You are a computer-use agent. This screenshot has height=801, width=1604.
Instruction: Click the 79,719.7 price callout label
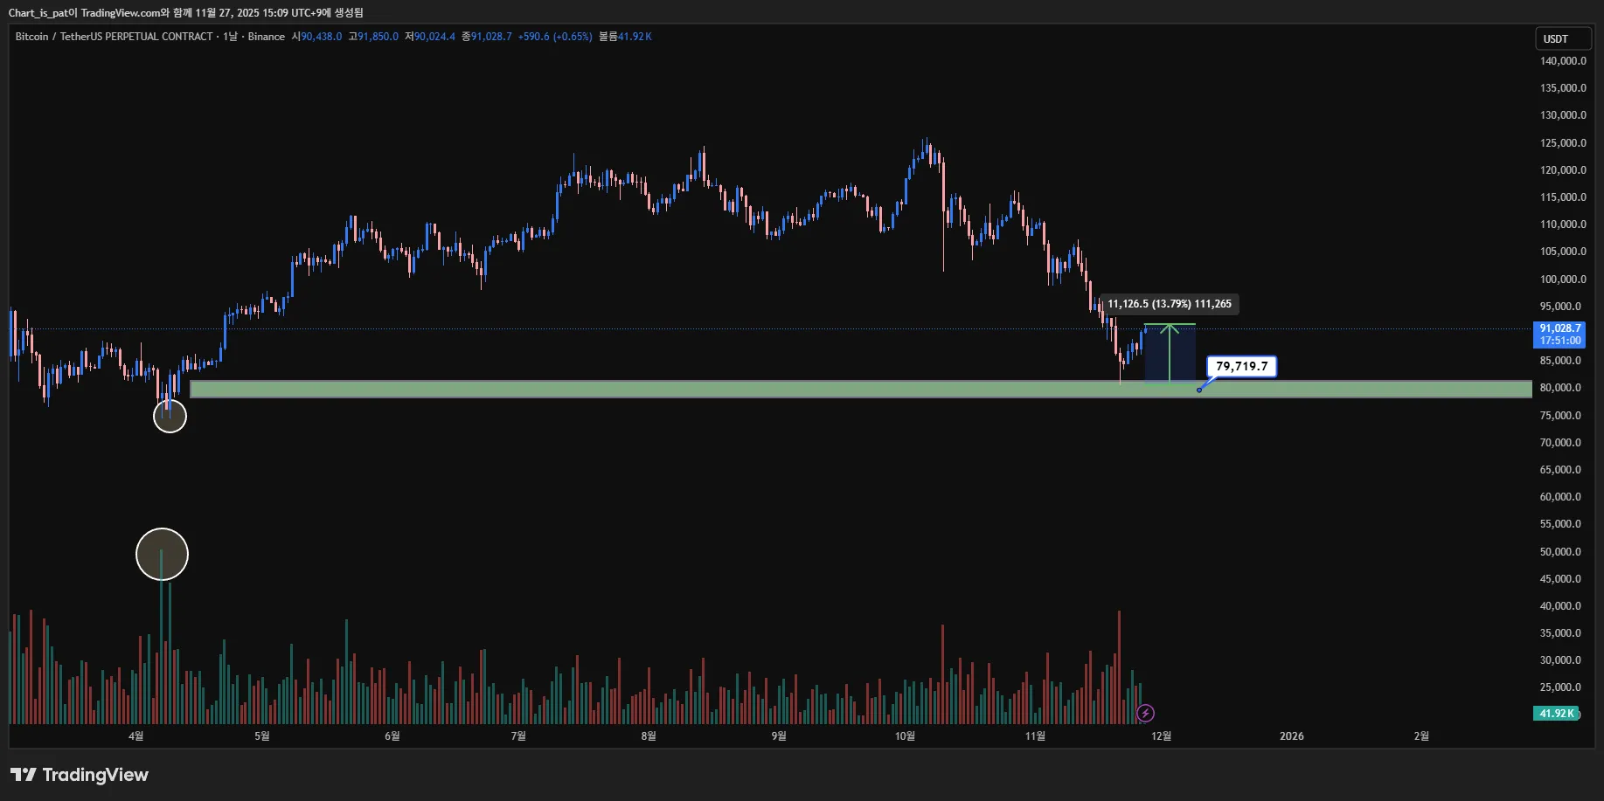pyautogui.click(x=1241, y=366)
